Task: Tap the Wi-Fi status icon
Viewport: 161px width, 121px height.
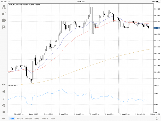Action: (x=9, y=2)
